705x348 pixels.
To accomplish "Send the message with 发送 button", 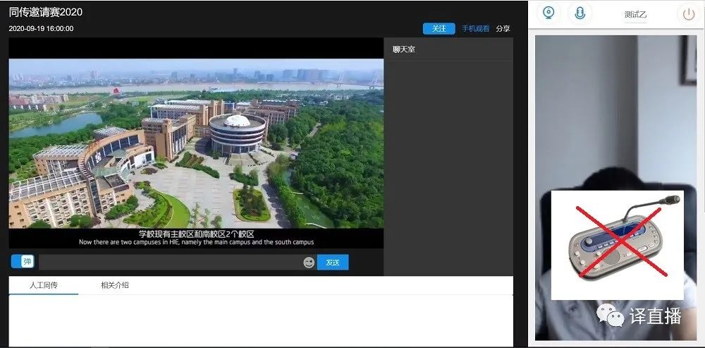I will [x=333, y=262].
